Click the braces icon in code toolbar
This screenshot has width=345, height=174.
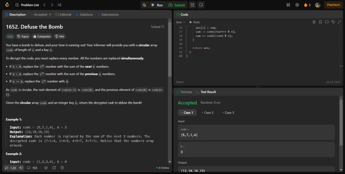[x=327, y=22]
